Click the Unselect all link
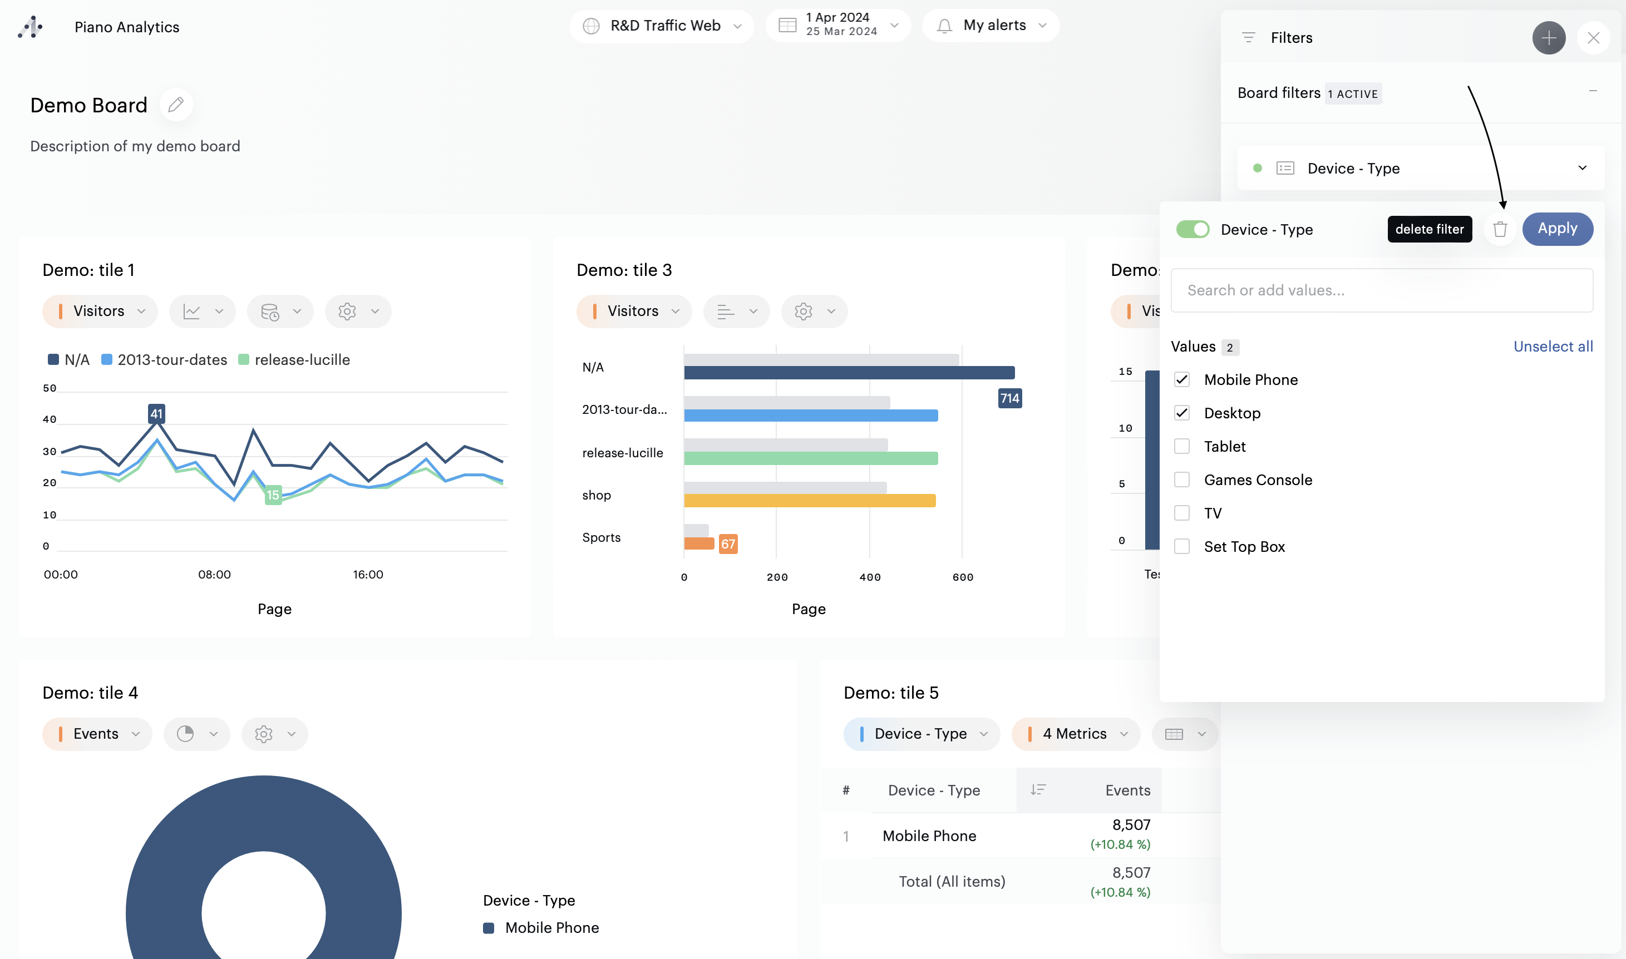1626x959 pixels. (x=1553, y=347)
